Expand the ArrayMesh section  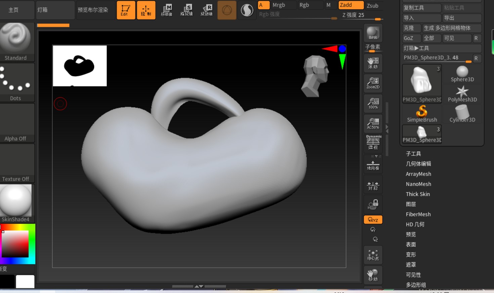(x=418, y=174)
